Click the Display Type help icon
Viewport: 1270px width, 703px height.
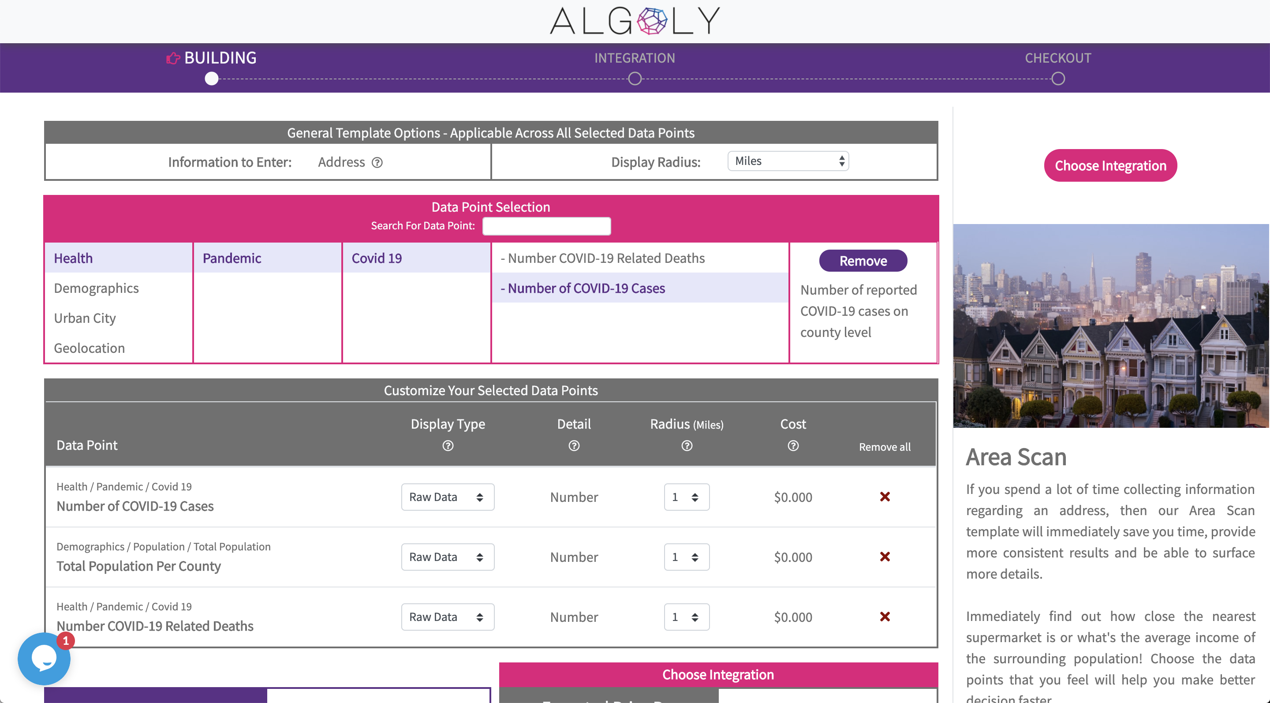[x=448, y=446]
